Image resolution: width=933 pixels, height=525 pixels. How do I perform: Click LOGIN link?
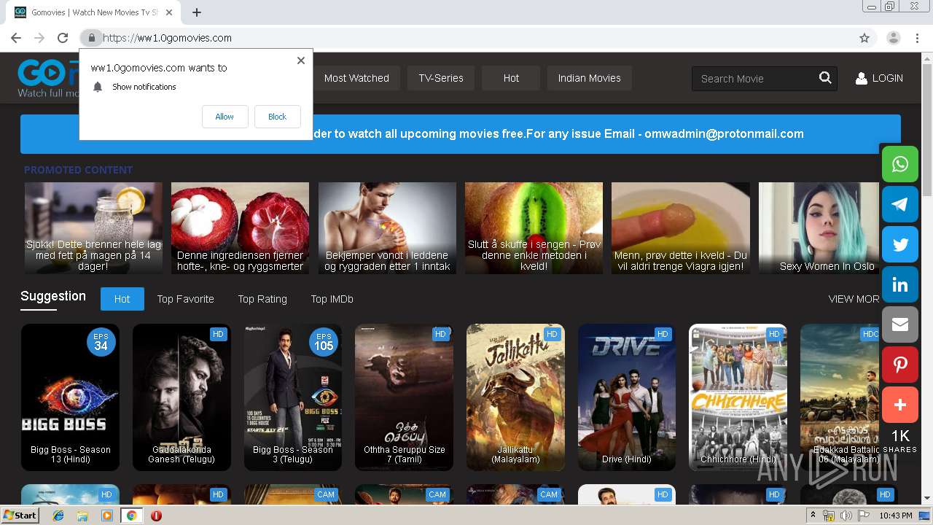click(x=887, y=78)
